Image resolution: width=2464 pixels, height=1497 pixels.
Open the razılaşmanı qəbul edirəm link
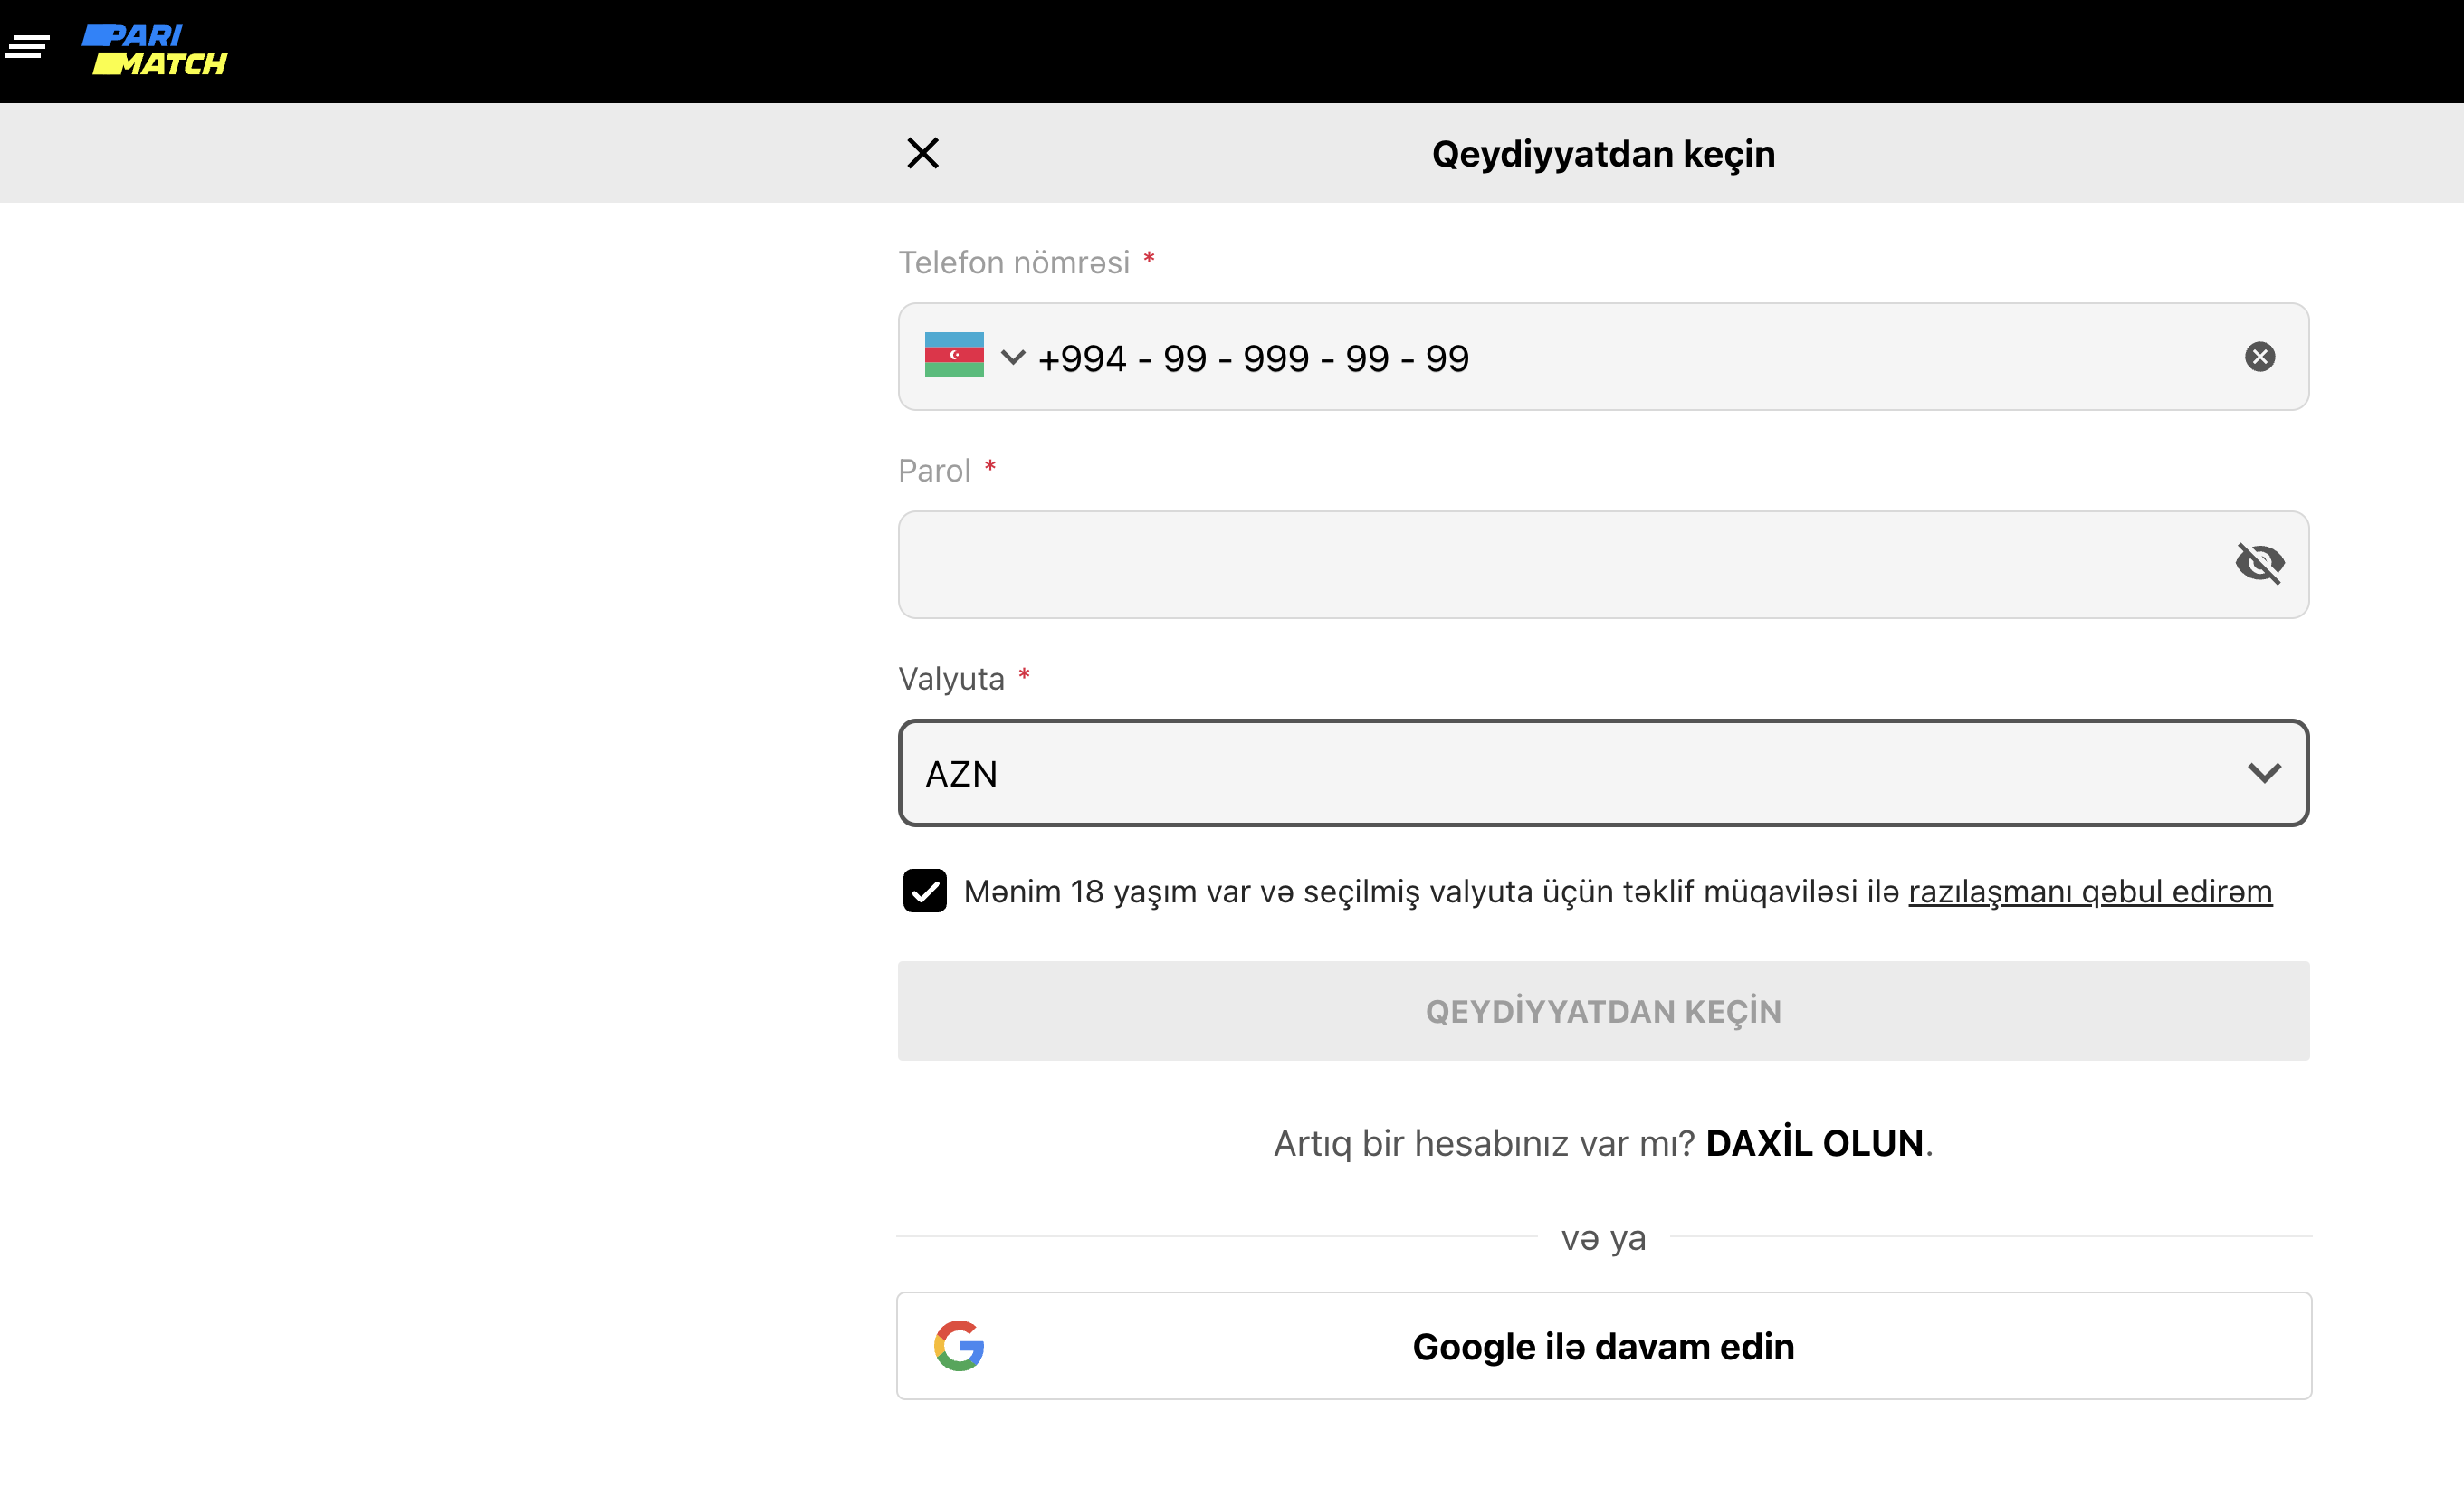[x=2089, y=892]
